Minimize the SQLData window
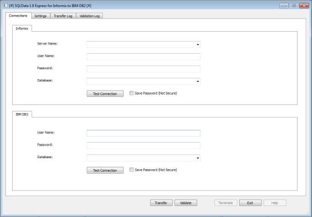This screenshot has height=217, width=312. point(284,6)
